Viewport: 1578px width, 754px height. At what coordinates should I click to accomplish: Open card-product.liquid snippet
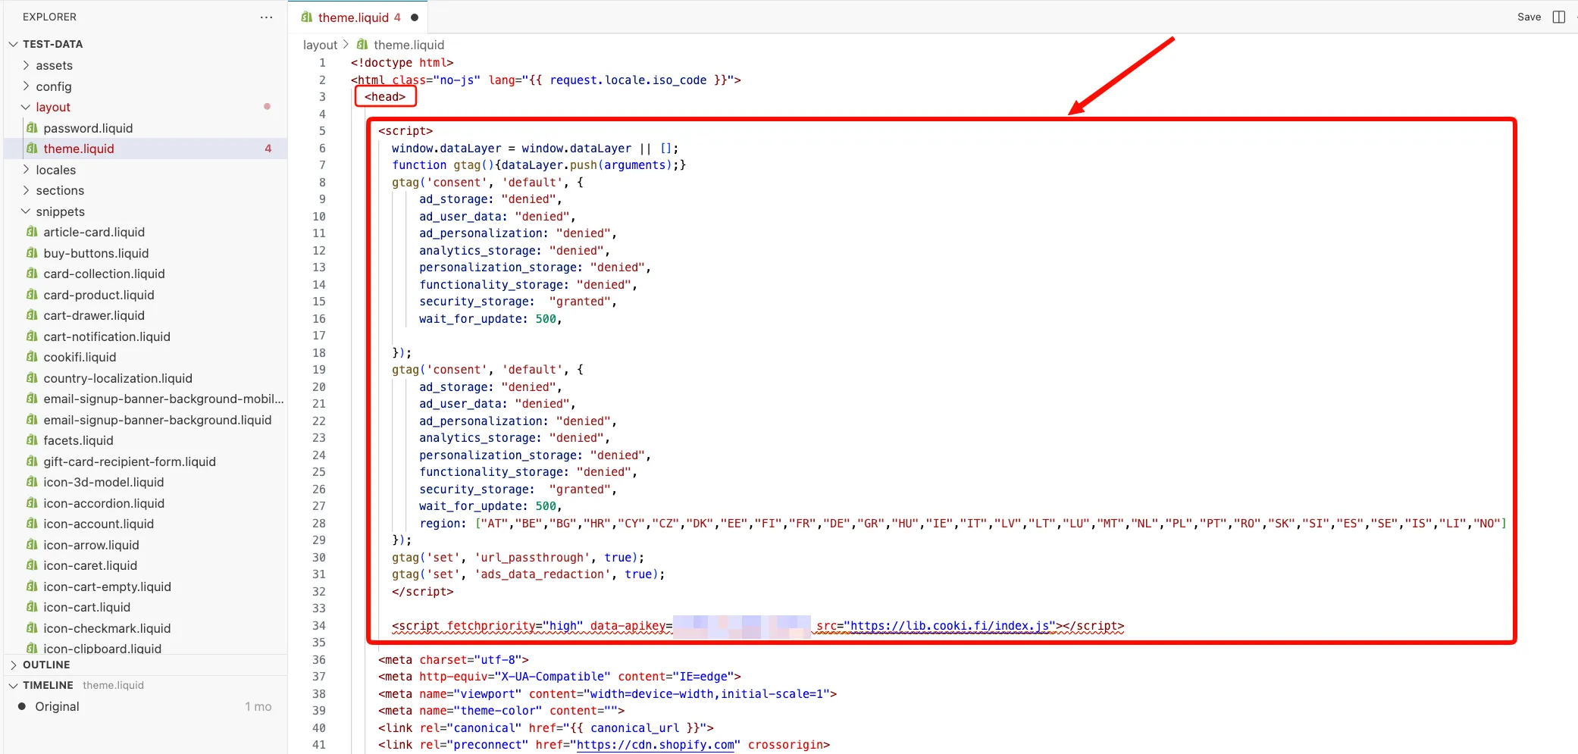tap(99, 295)
